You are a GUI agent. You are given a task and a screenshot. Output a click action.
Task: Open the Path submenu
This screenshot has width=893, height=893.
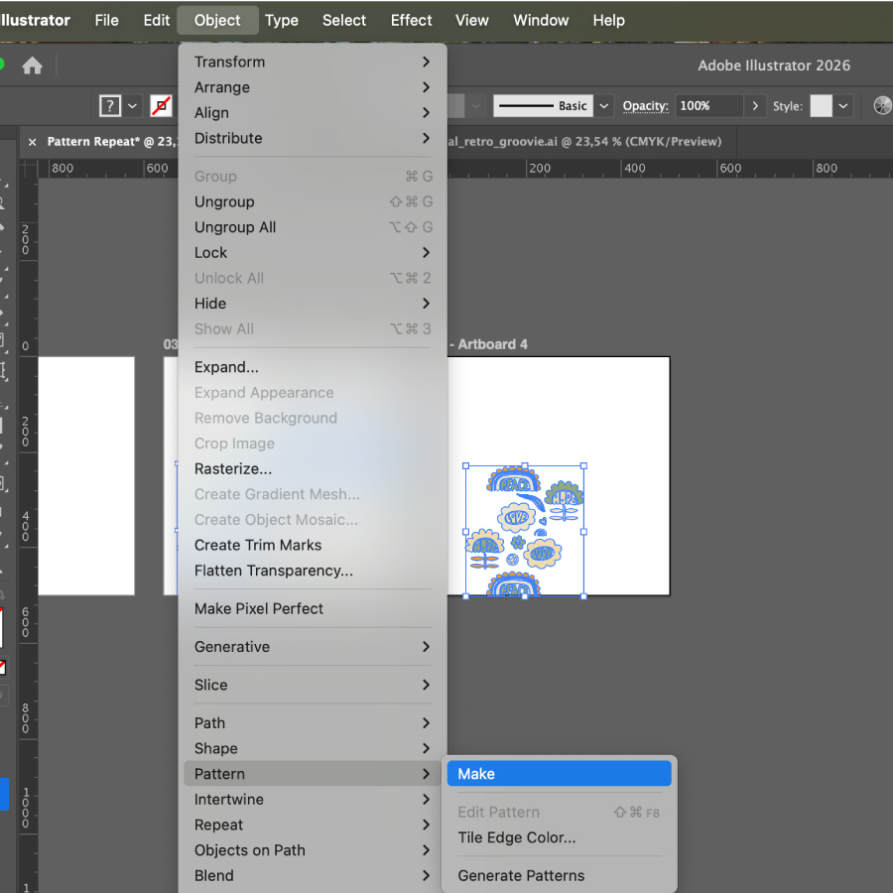[x=313, y=723]
